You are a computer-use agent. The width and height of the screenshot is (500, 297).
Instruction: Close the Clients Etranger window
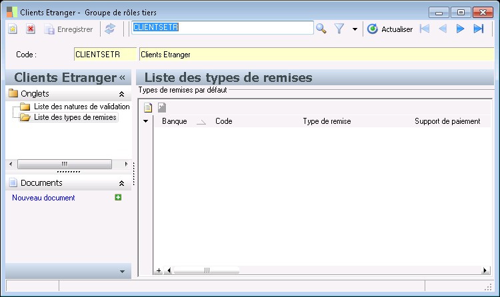pyautogui.click(x=483, y=13)
